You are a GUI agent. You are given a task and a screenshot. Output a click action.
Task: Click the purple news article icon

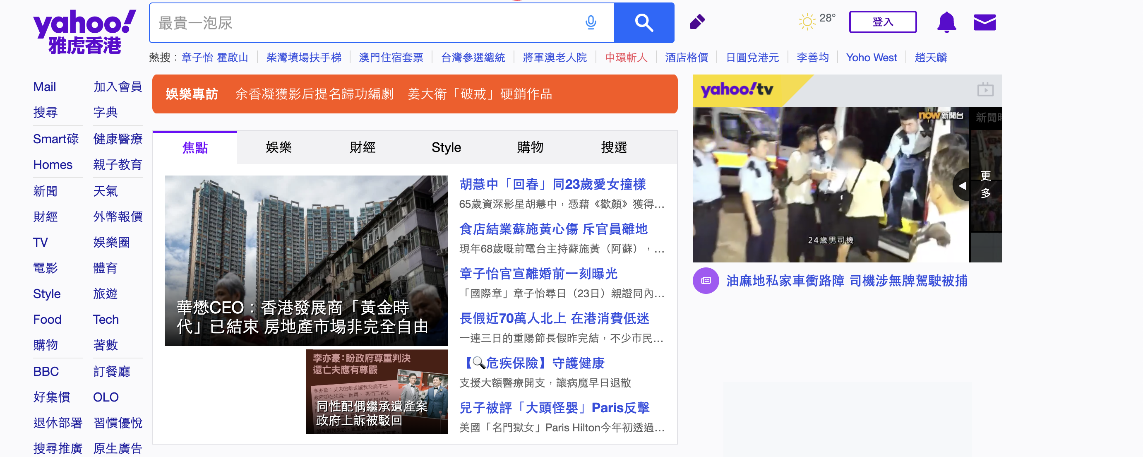point(706,280)
